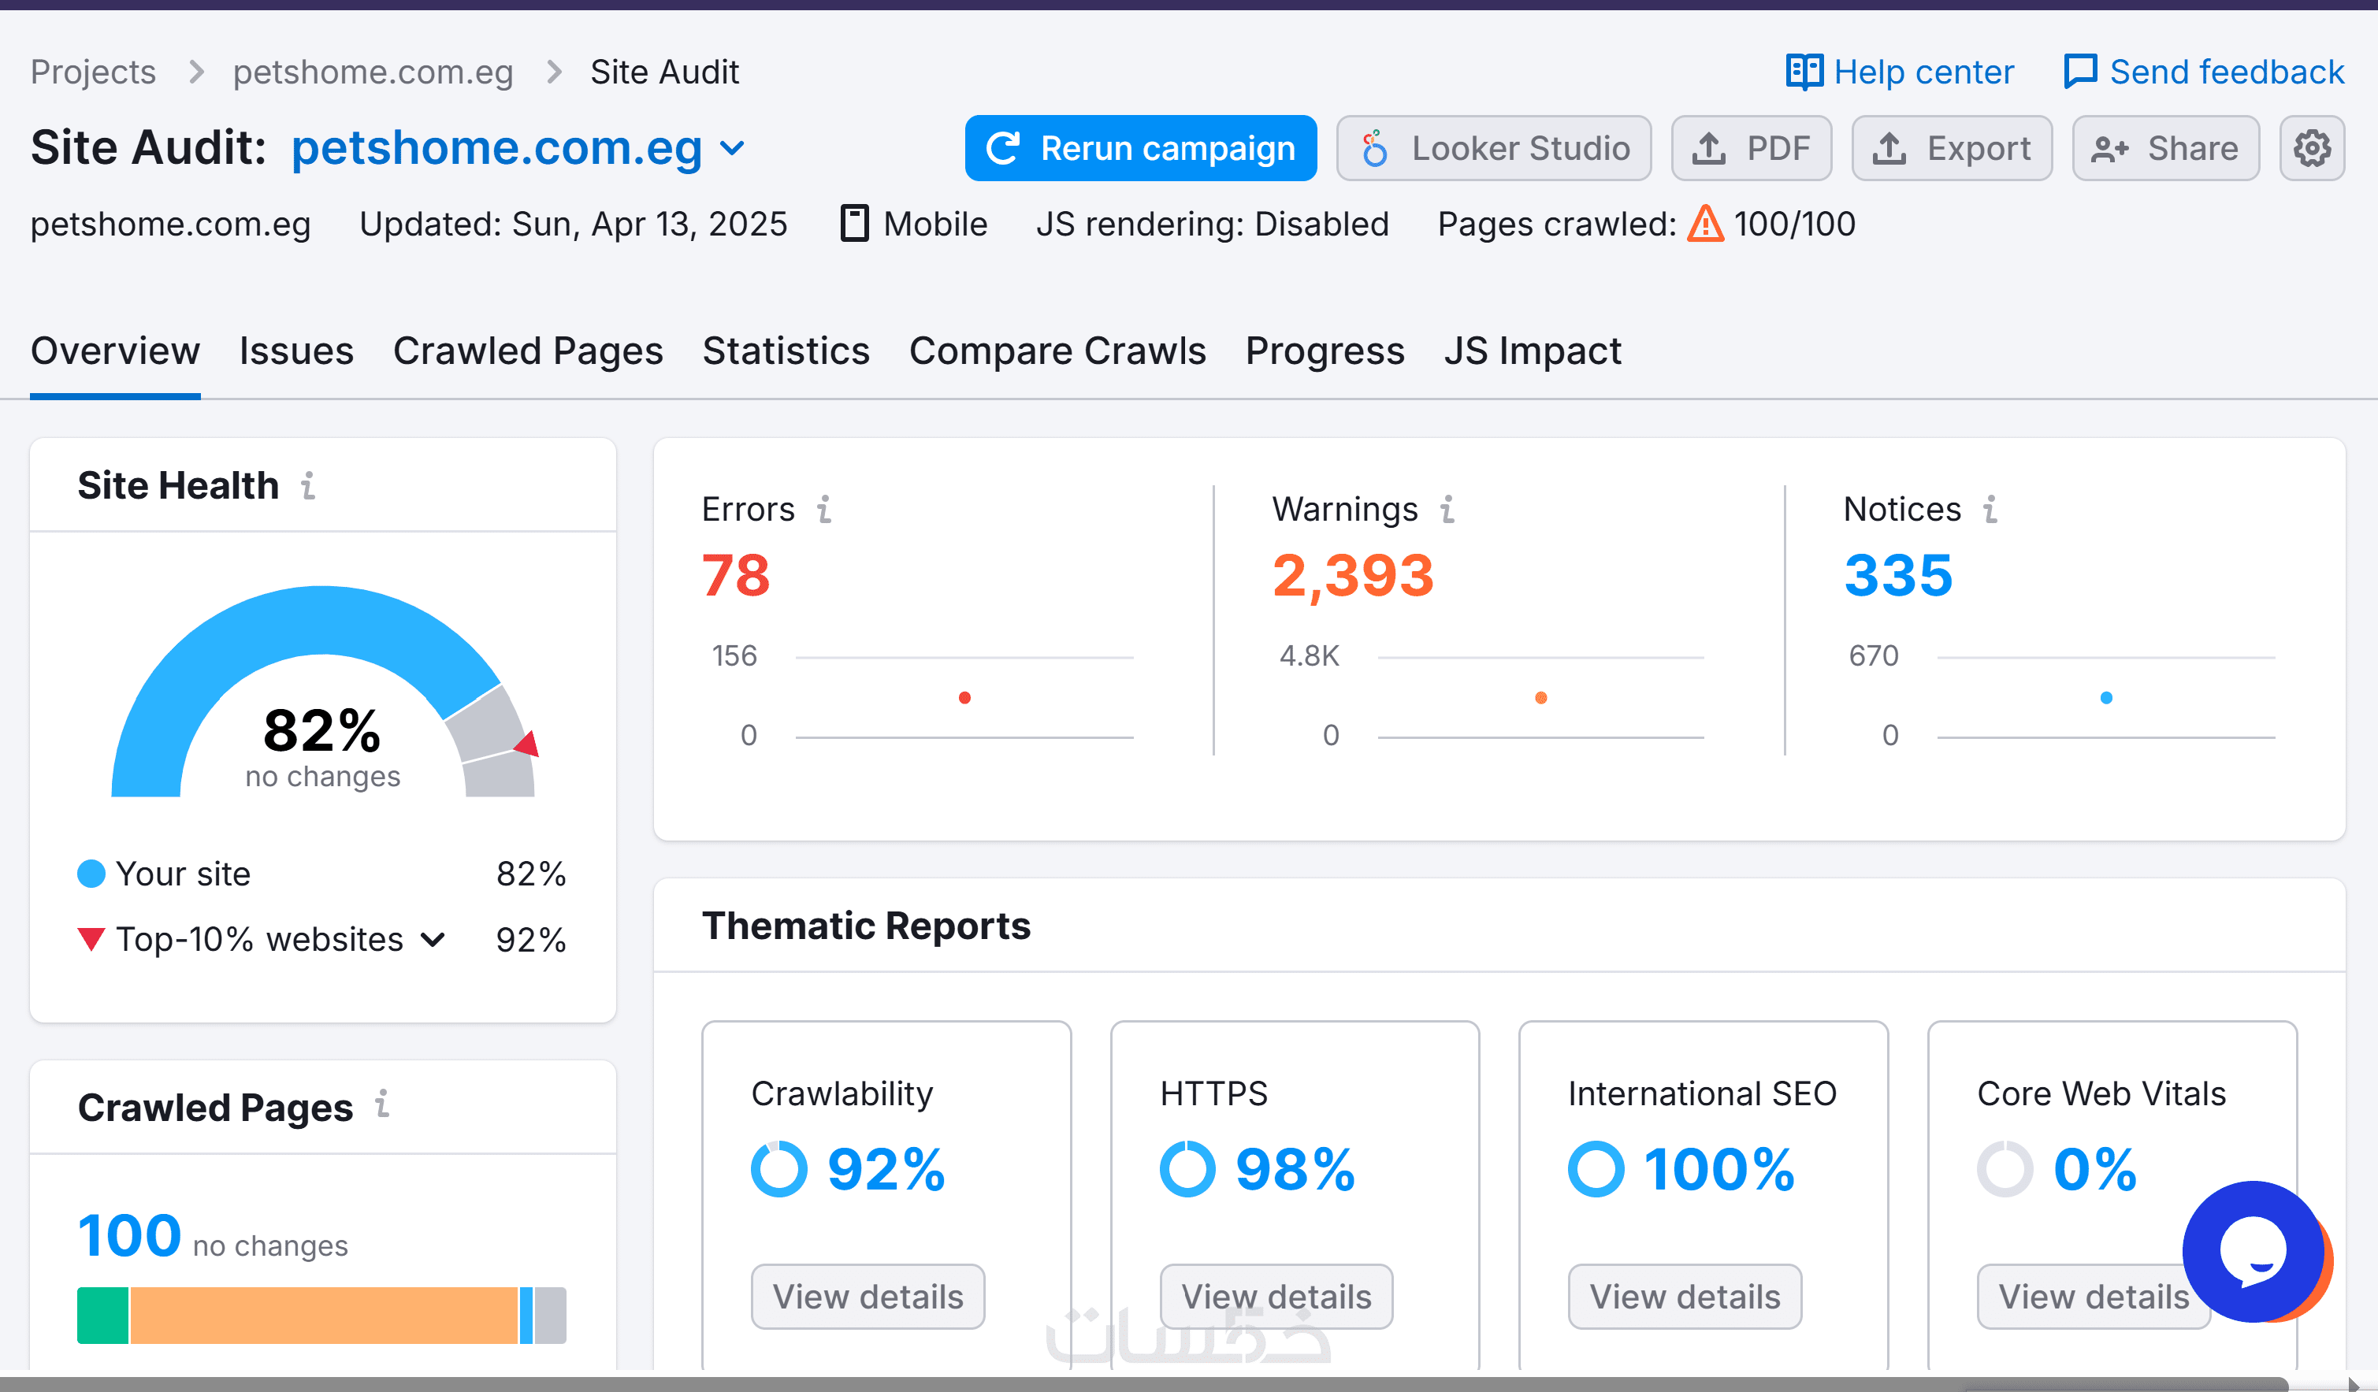Switch to the JS Impact tab

click(1532, 351)
